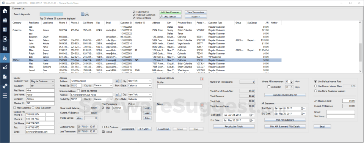Uncheck the Active checkbox
364x143 pixels.
pos(103,132)
